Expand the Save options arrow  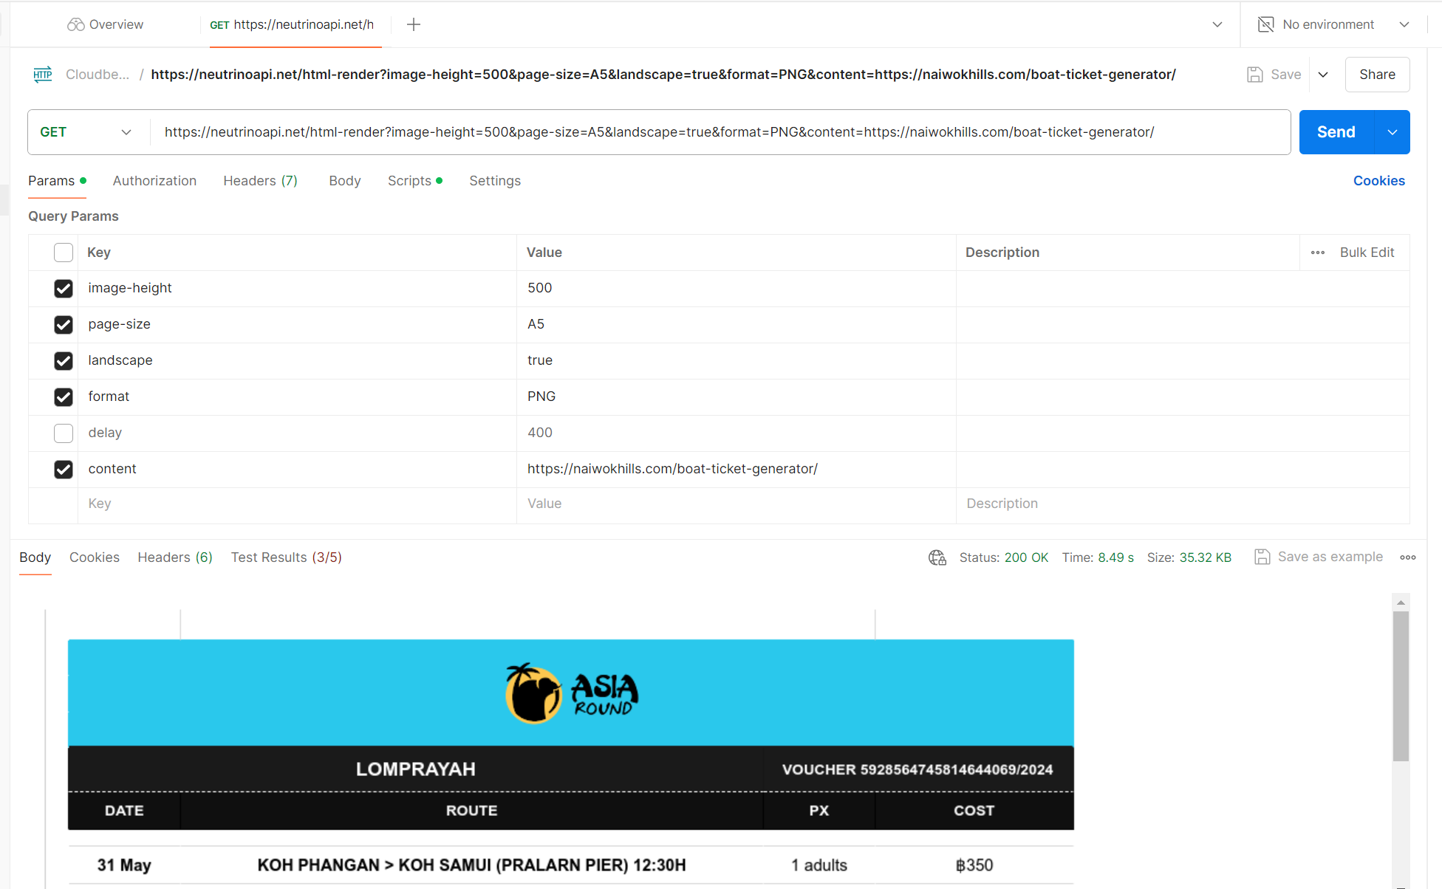tap(1323, 75)
